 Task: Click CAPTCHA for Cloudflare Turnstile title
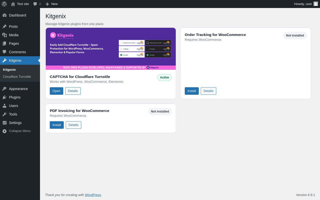tap(80, 77)
